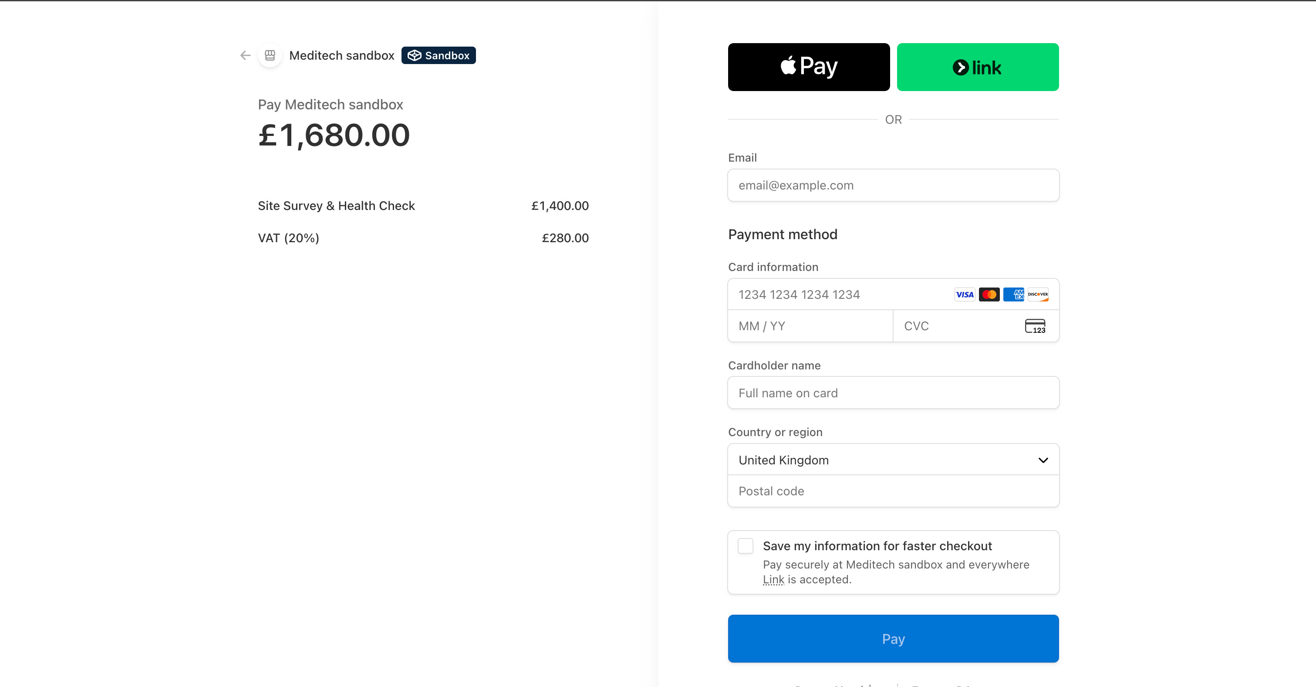Image resolution: width=1316 pixels, height=687 pixels.
Task: Expand country list using the chevron arrow
Action: coord(1043,460)
